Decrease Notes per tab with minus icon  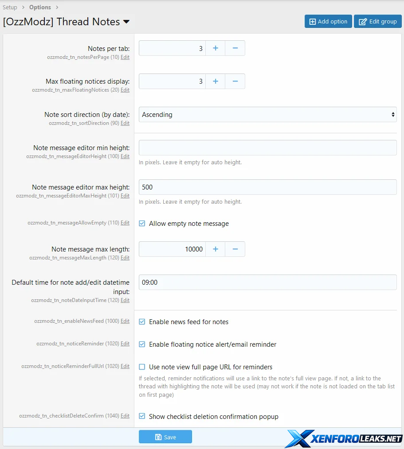pos(235,48)
